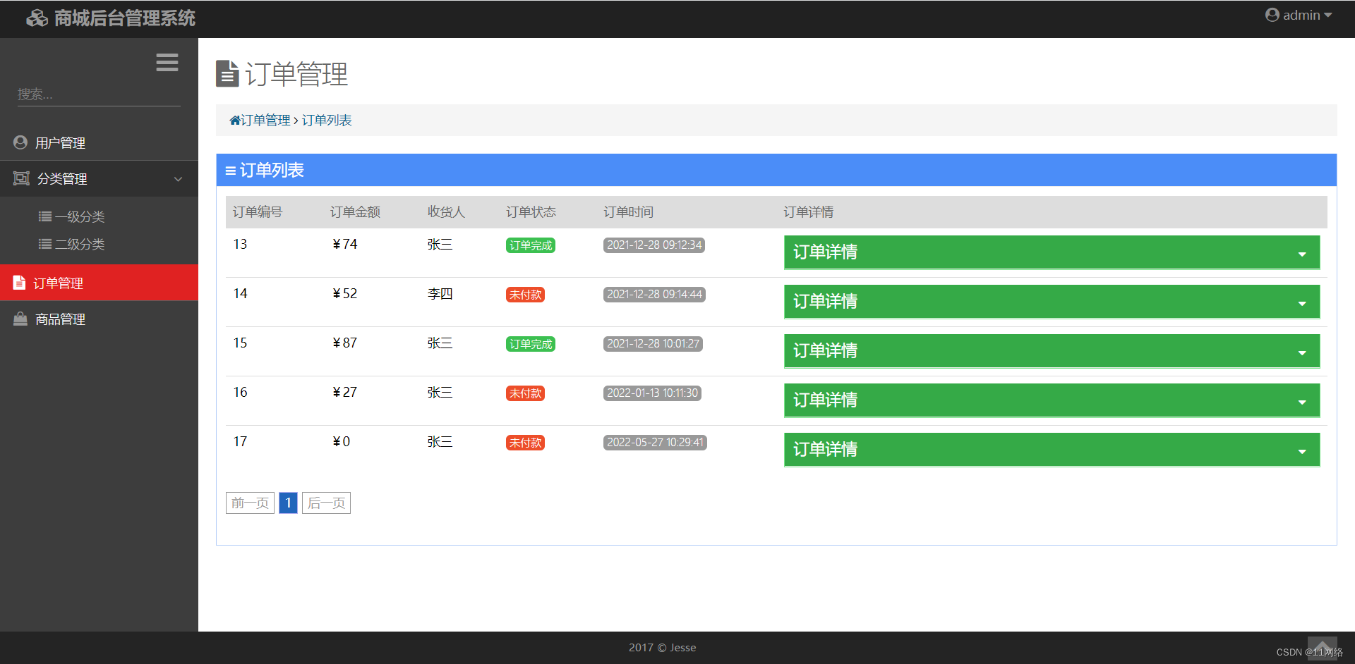Click 订单编号 column header
This screenshot has width=1355, height=664.
point(258,212)
